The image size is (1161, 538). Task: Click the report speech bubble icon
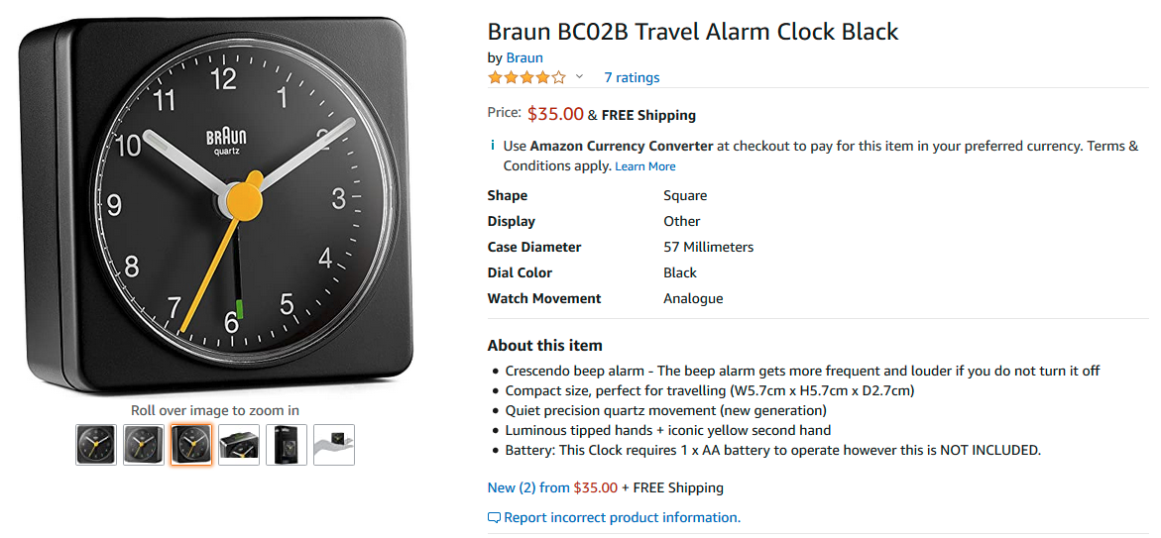point(494,518)
